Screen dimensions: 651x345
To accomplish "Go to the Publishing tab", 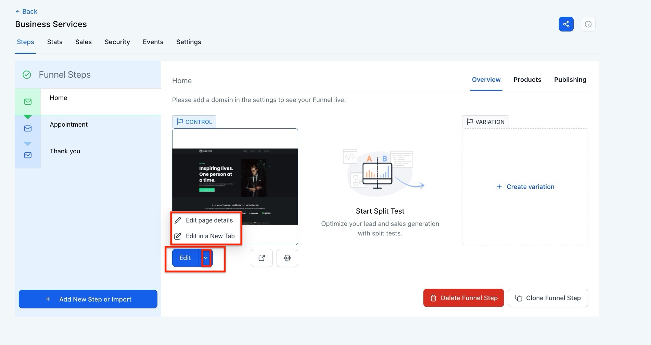I will 570,80.
